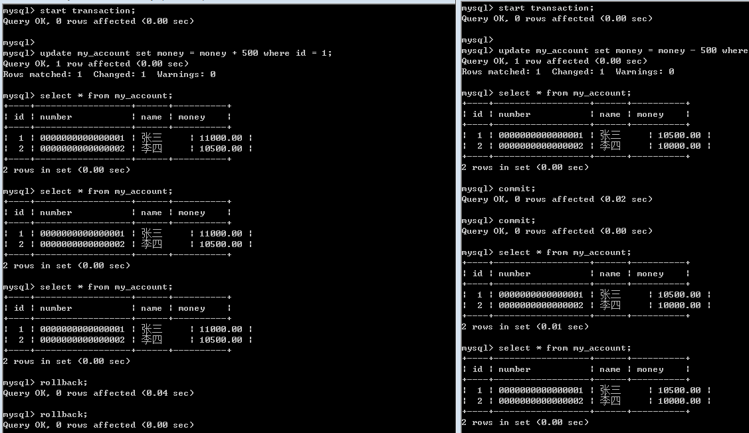Click the divider between the two terminal windows

(458, 217)
